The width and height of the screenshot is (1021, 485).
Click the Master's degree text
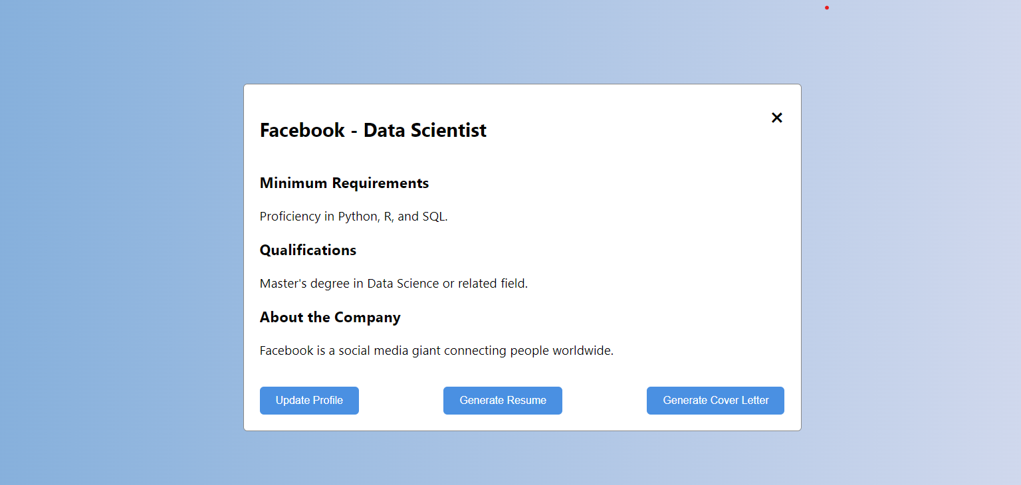[x=304, y=284]
